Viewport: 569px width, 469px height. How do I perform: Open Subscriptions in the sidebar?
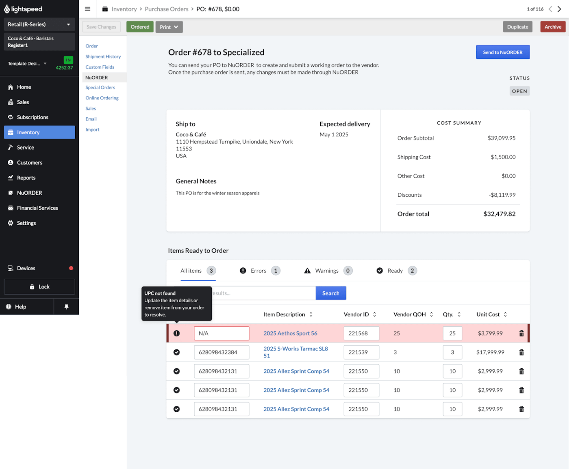pyautogui.click(x=39, y=117)
